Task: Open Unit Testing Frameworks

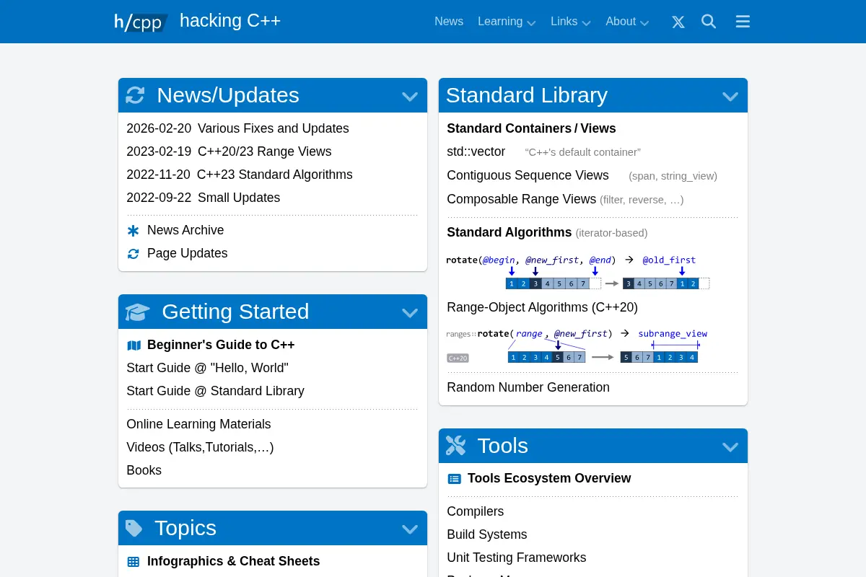Action: click(516, 558)
